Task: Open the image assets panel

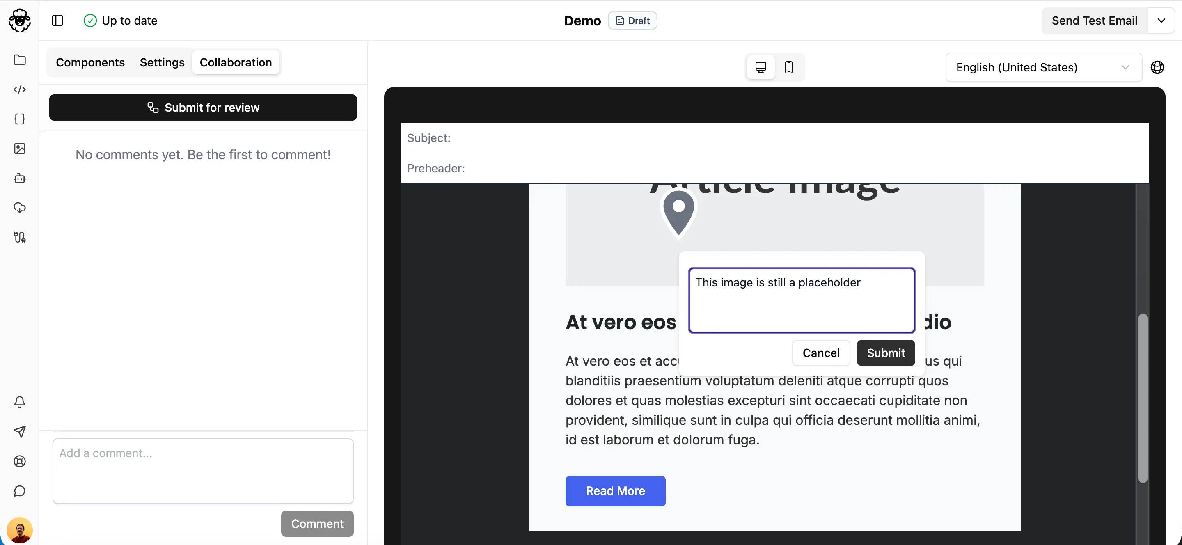Action: pos(20,149)
